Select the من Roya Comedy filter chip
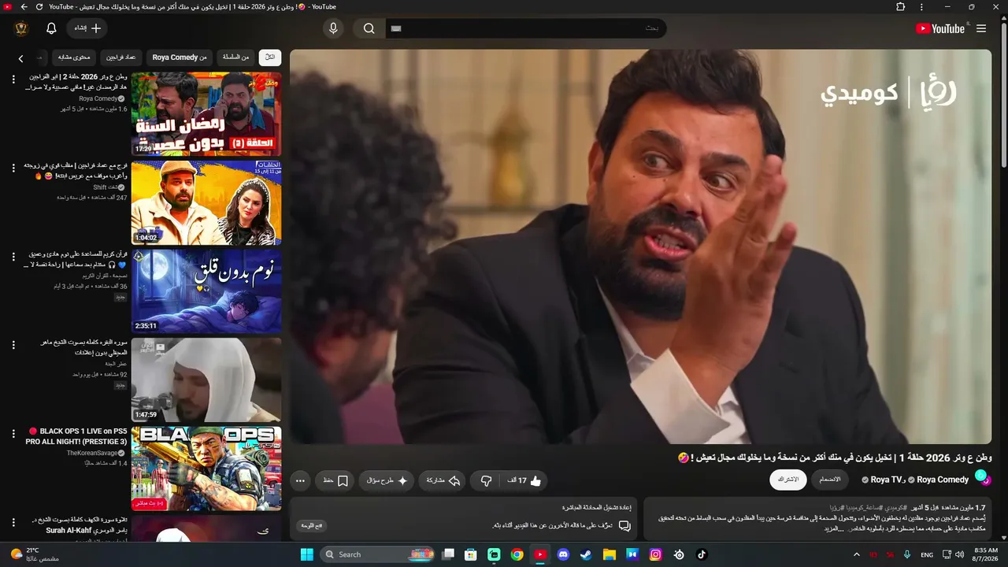Screen dimensions: 1008x567 [180, 57]
